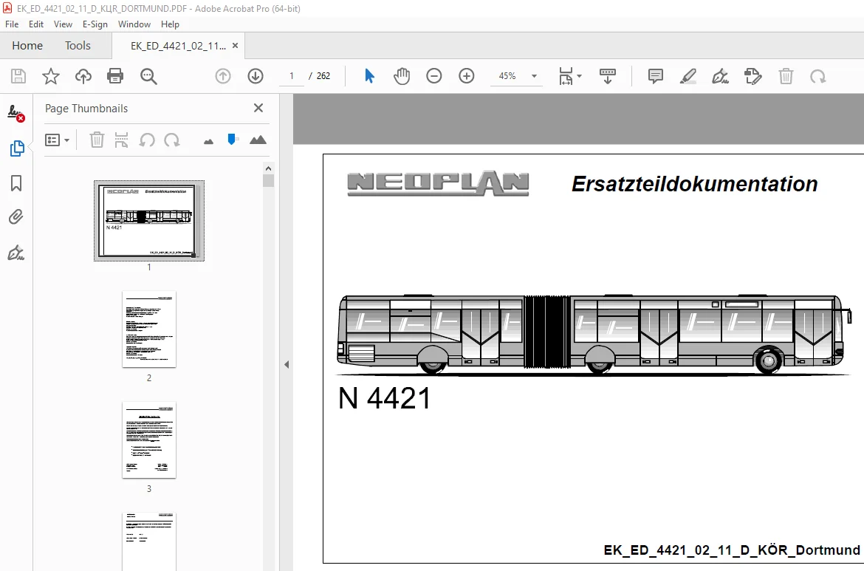864x571 pixels.
Task: Open the Help menu
Action: coord(170,24)
